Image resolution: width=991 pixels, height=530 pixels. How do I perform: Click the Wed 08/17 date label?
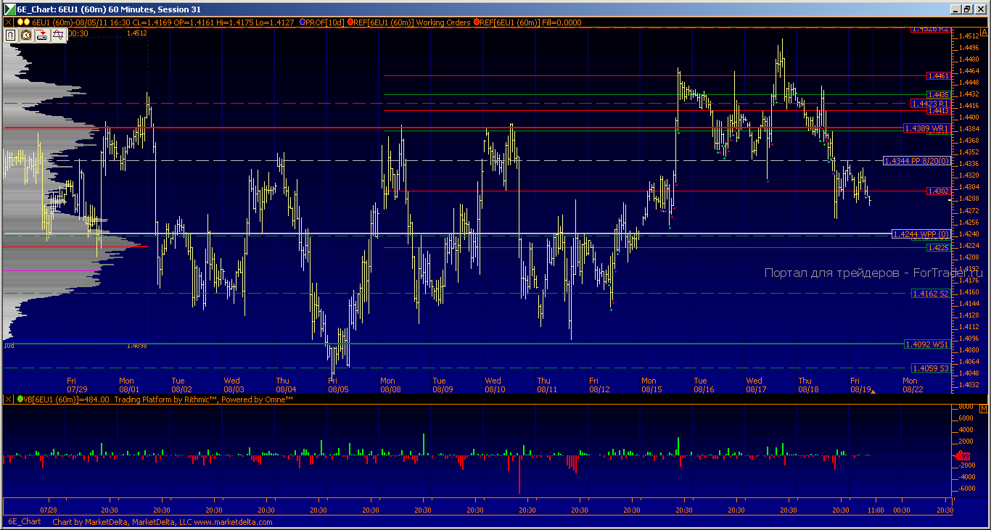[x=755, y=385]
